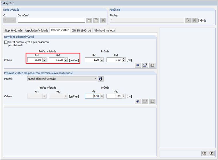Pick surfaces graphically next to Plochy field
The width and height of the screenshot is (218, 160).
(x=188, y=20)
